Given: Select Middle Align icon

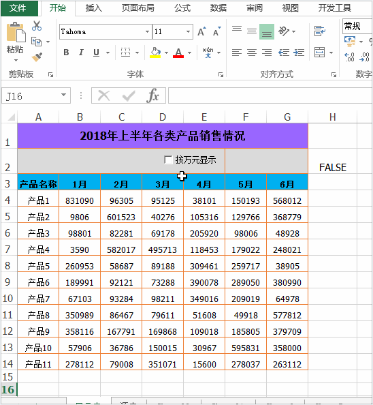Looking at the screenshot, I should point(252,31).
